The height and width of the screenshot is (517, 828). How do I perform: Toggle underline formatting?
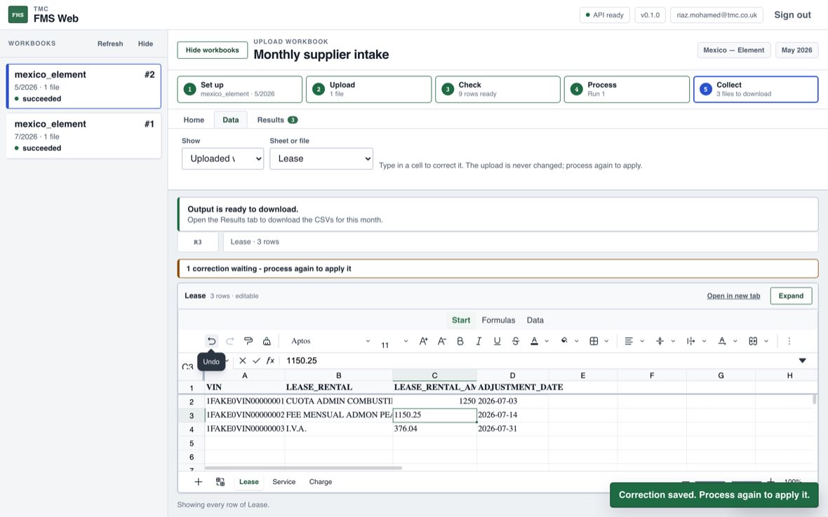click(x=497, y=341)
